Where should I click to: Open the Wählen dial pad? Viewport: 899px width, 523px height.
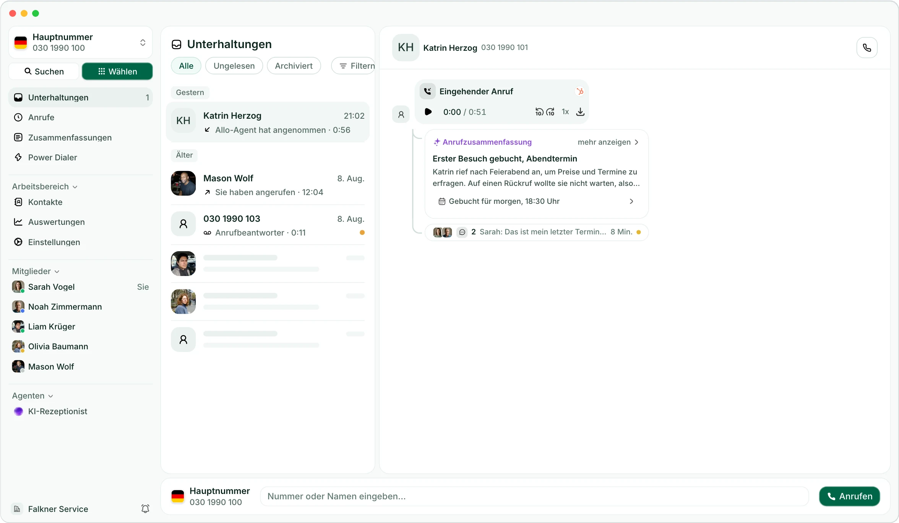tap(117, 71)
